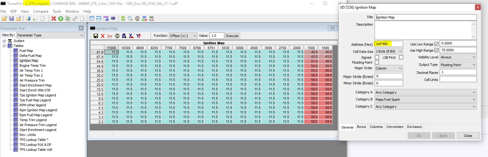Click the Y axis arrow icon in Ignition Map toolbar
488x157 pixels.
[x=138, y=36]
